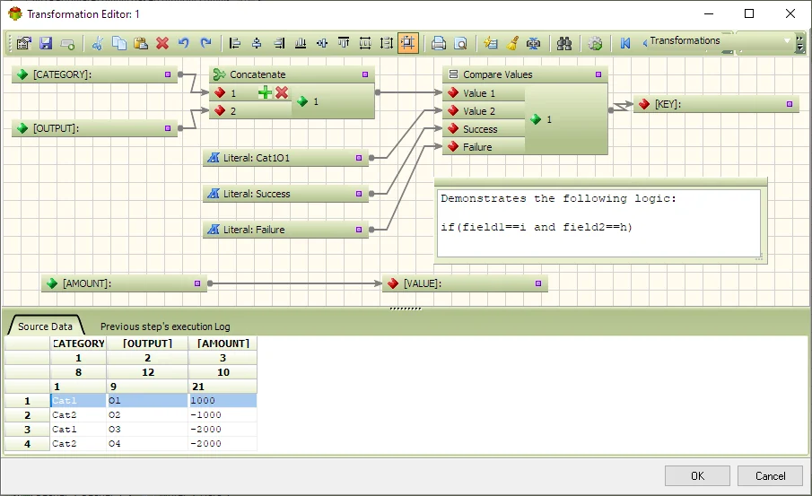The image size is (812, 496).
Task: Switch to the Source Data tab
Action: pos(45,326)
